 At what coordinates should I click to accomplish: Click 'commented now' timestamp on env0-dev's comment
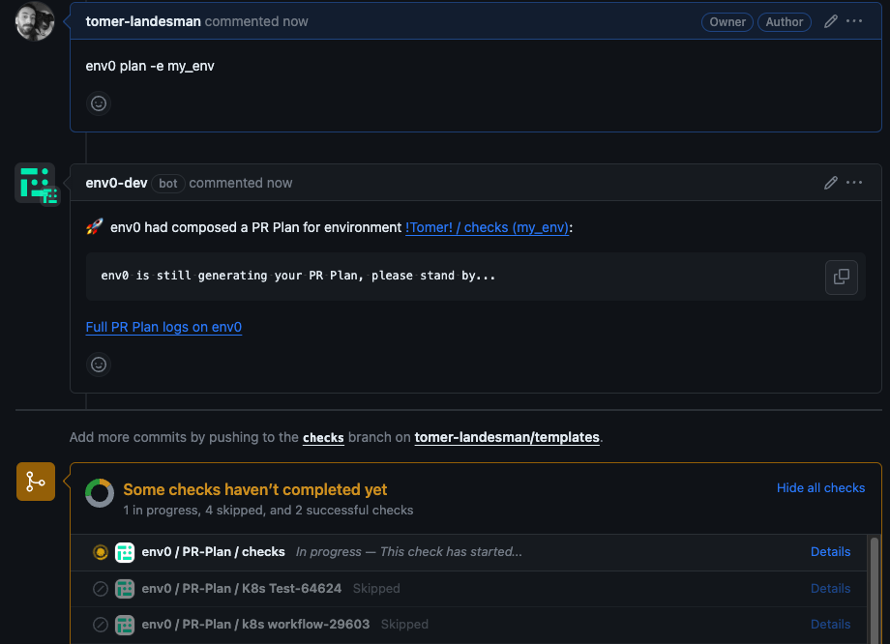tap(241, 184)
